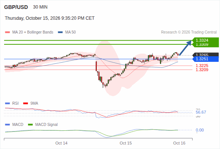Click the blue RSI legend swatch

[7, 104]
